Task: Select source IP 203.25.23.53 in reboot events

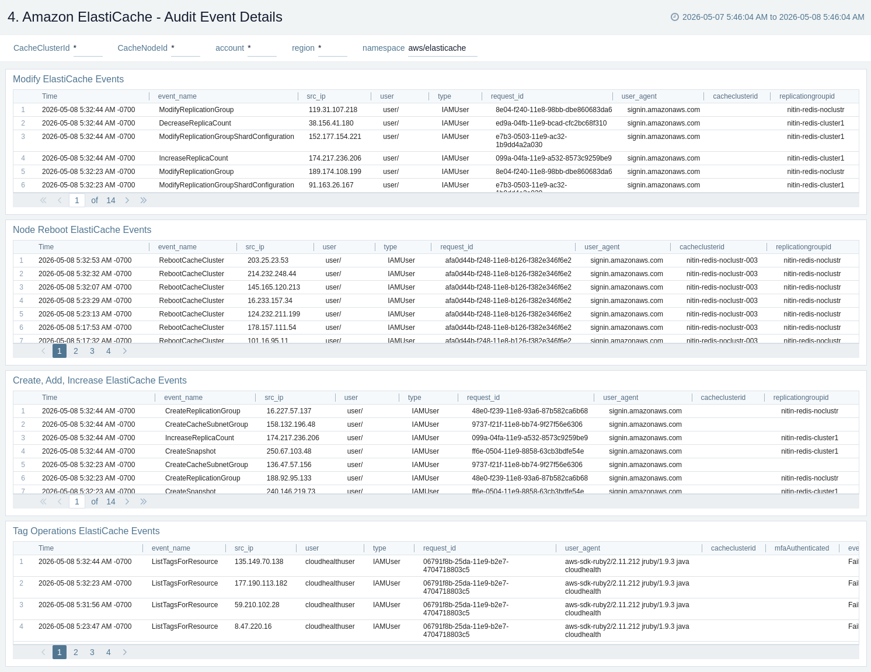Action: click(268, 260)
